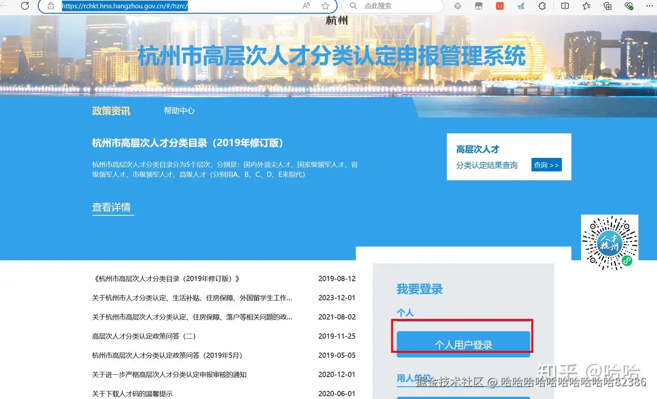Click the 查看详情 link
The height and width of the screenshot is (399, 657).
[x=111, y=207]
